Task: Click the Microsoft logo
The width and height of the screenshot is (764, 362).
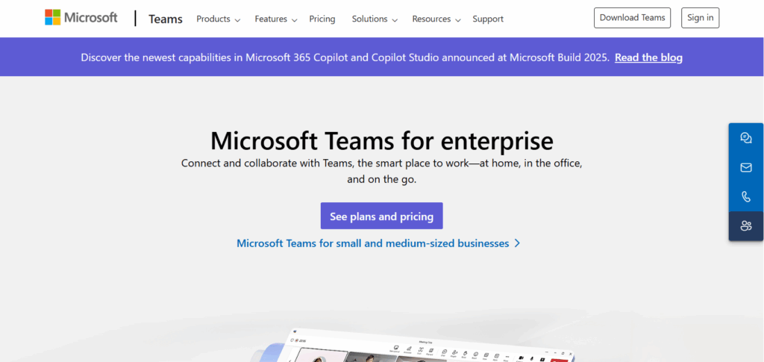Action: [81, 17]
